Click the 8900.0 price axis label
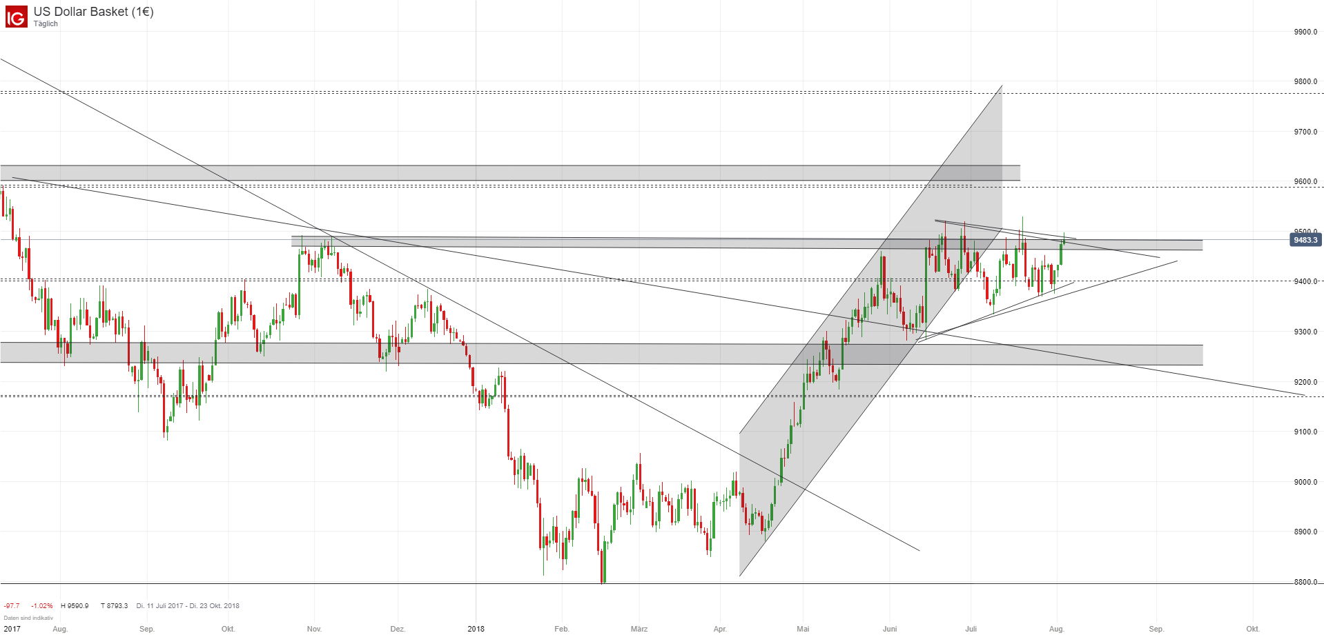The width and height of the screenshot is (1324, 635). point(1305,532)
